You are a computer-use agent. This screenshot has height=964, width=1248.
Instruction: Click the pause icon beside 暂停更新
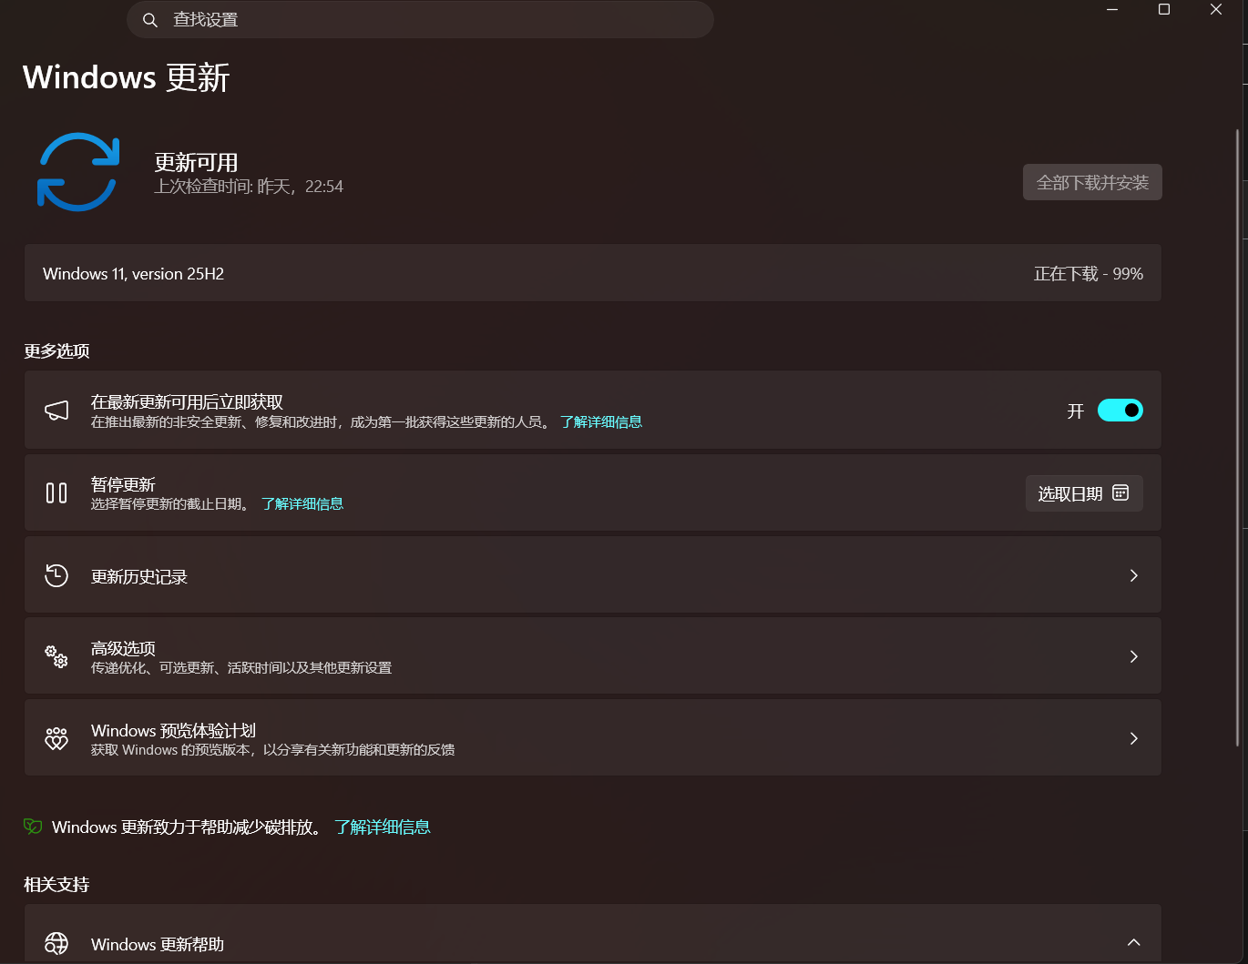[56, 493]
